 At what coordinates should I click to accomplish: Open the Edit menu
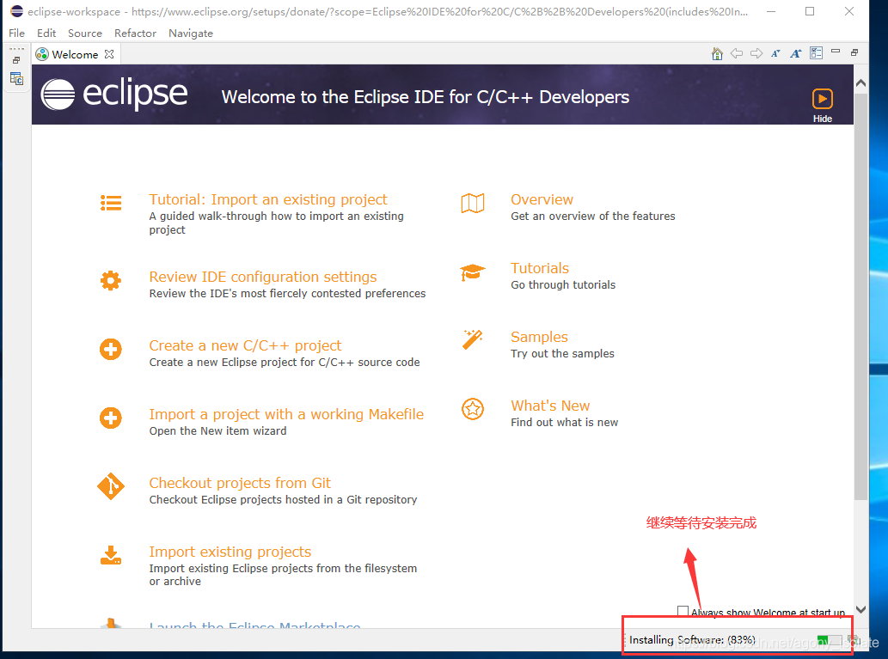coord(46,33)
